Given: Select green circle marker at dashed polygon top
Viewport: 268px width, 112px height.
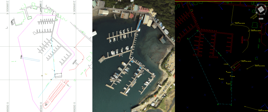Looking at the screenshot, I should pyautogui.click(x=197, y=31).
